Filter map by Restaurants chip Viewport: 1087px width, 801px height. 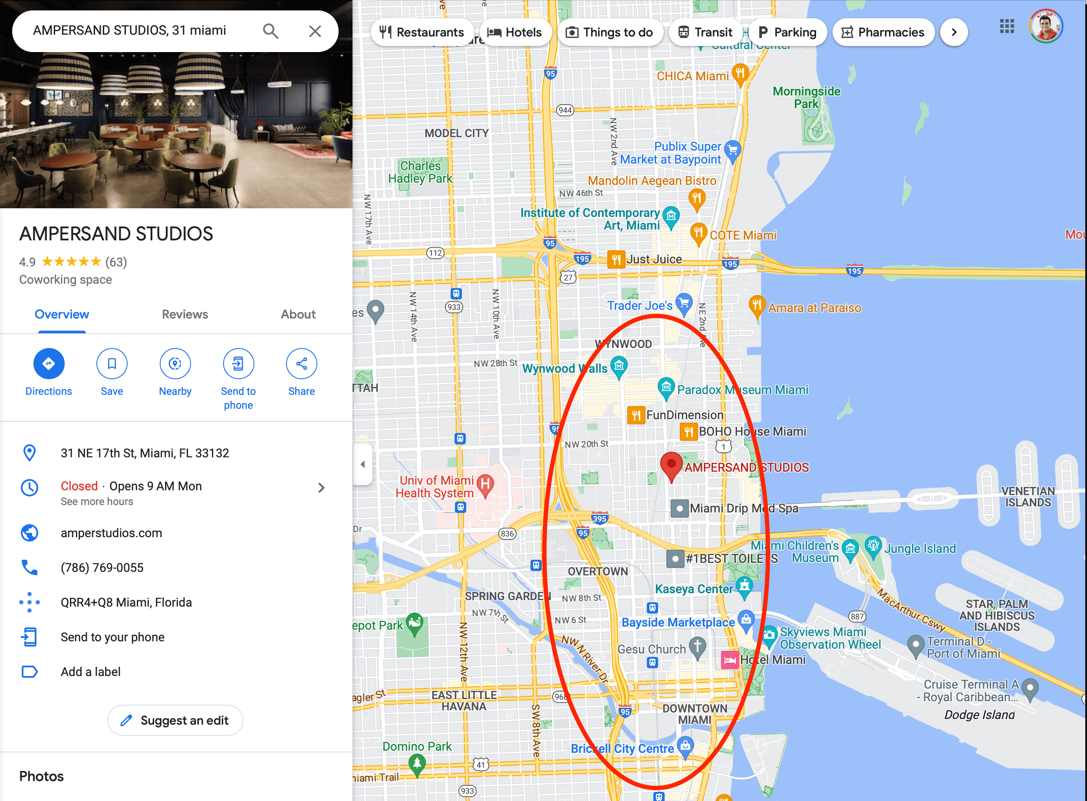click(x=422, y=33)
